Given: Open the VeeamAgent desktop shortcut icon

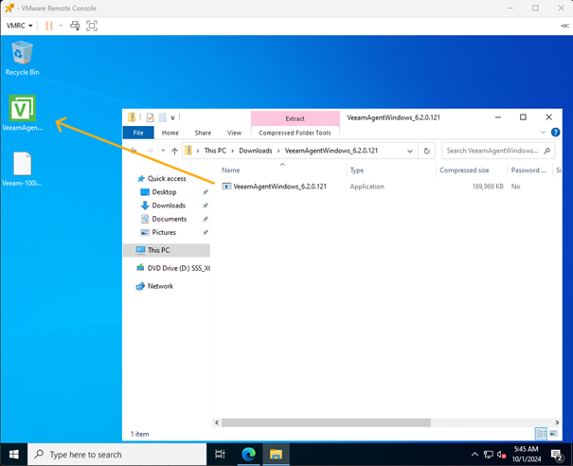Looking at the screenshot, I should pos(23,112).
